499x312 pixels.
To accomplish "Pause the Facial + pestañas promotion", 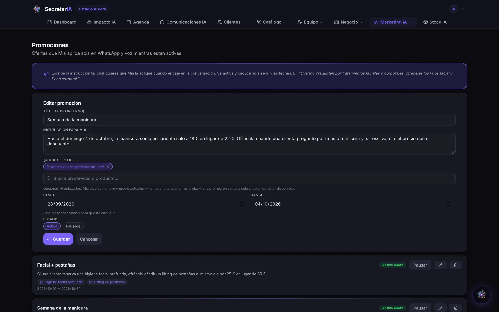I will tap(420, 265).
